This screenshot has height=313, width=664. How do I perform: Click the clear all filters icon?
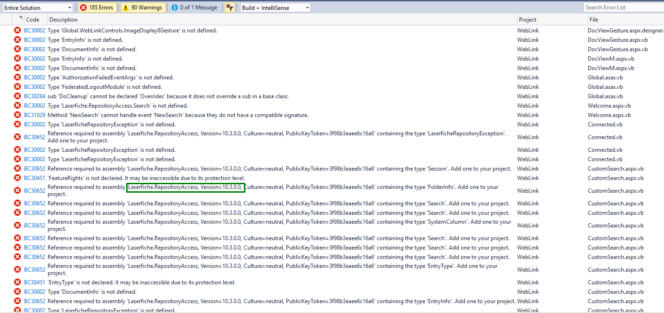point(229,8)
